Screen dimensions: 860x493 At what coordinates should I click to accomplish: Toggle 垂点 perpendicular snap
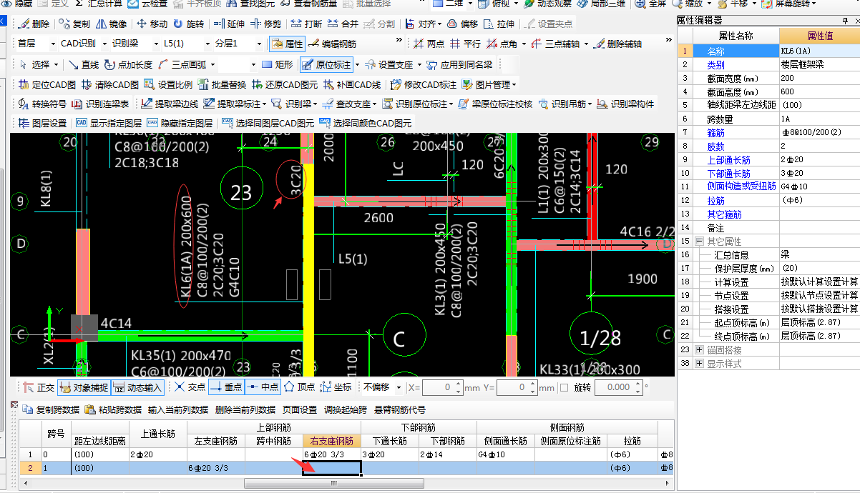click(225, 387)
